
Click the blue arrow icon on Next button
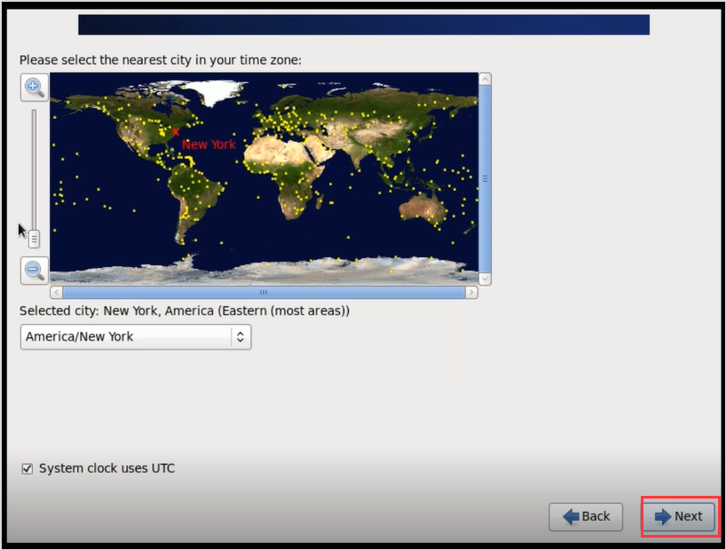click(663, 516)
